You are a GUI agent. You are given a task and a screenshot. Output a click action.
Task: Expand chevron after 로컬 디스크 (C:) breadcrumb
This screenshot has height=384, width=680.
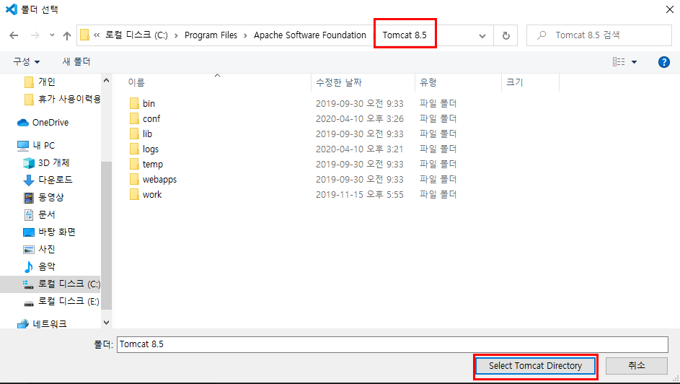coord(176,35)
